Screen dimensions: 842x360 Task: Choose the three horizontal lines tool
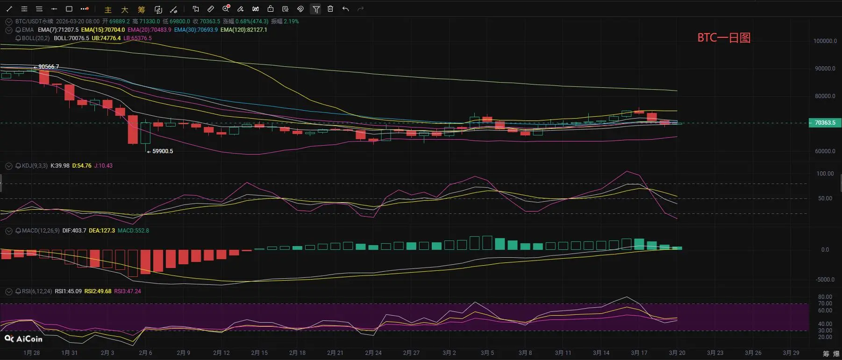[39, 9]
